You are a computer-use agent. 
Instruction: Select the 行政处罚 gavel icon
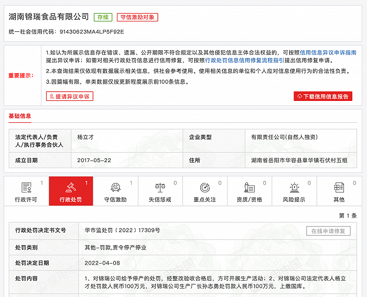(x=71, y=187)
